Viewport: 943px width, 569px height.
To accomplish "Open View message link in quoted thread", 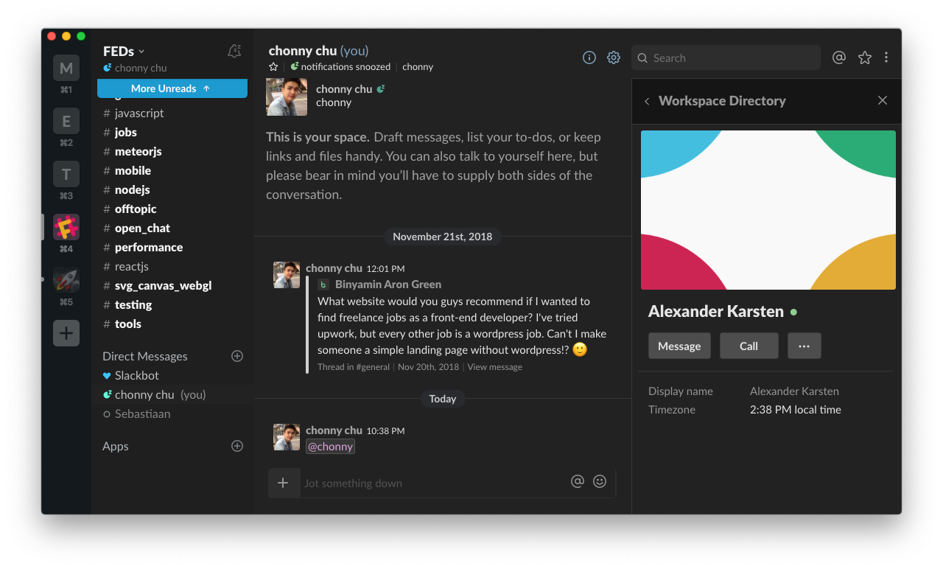I will (x=494, y=366).
